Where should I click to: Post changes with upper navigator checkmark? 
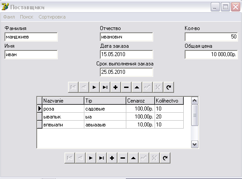(x=147, y=87)
